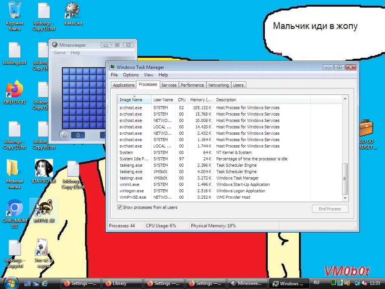This screenshot has height=289, width=385.
Task: Open the View menu in Task Manager
Action: click(x=149, y=75)
